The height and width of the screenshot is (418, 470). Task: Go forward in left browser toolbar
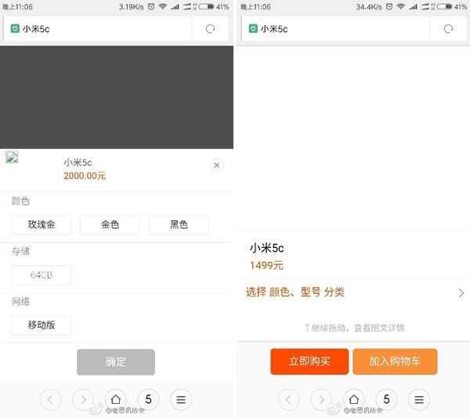[83, 399]
